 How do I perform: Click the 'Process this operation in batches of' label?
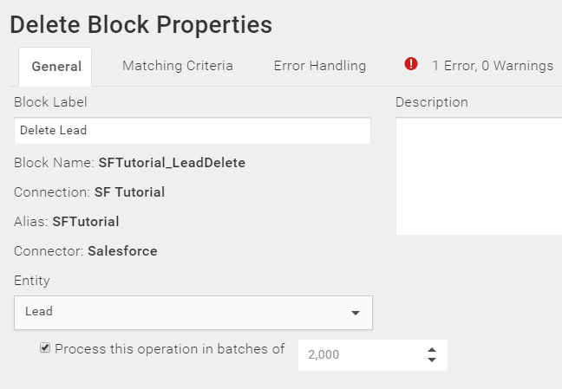pyautogui.click(x=169, y=349)
